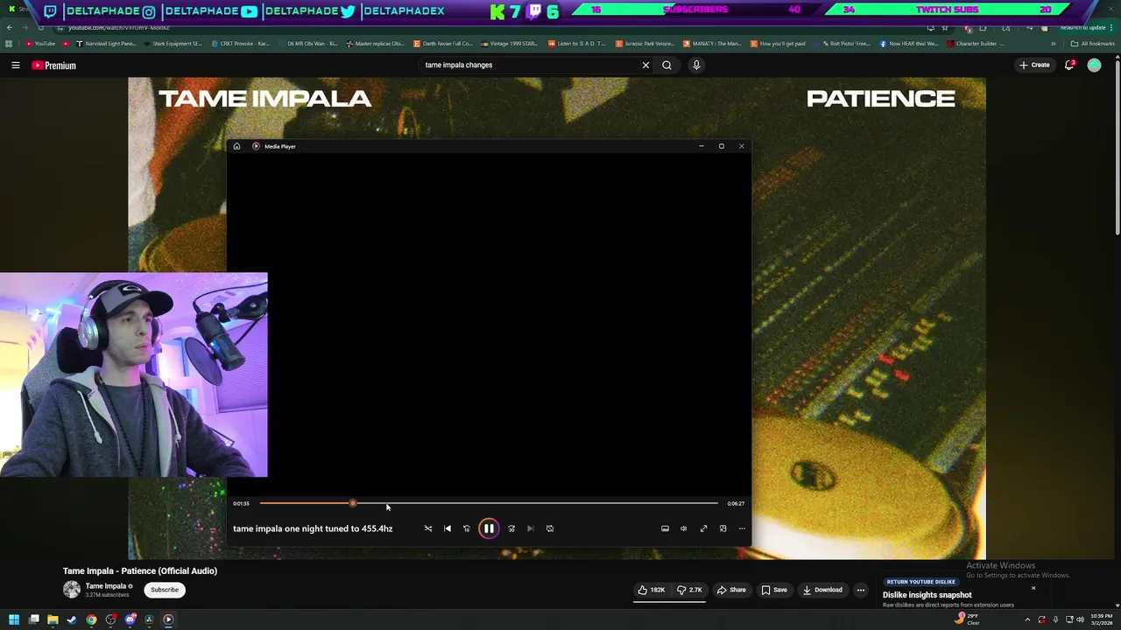Image resolution: width=1121 pixels, height=630 pixels.
Task: Click the Media Player seek bar thumb
Action: tap(353, 503)
